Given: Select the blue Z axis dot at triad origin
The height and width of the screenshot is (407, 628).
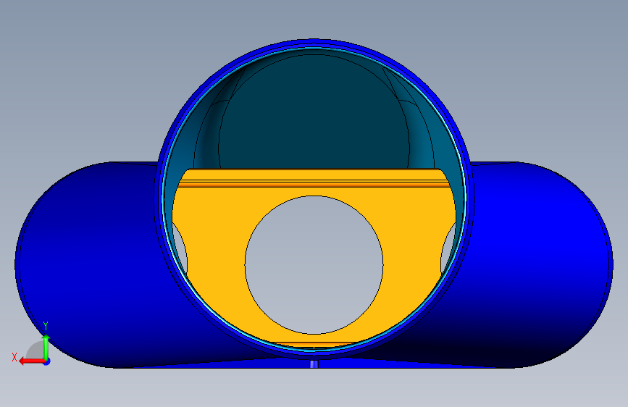Looking at the screenshot, I should coord(47,361).
